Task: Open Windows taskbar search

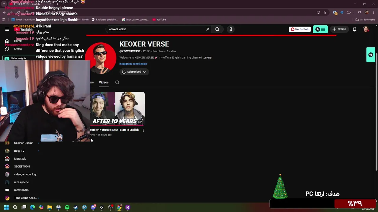Action: [15, 207]
